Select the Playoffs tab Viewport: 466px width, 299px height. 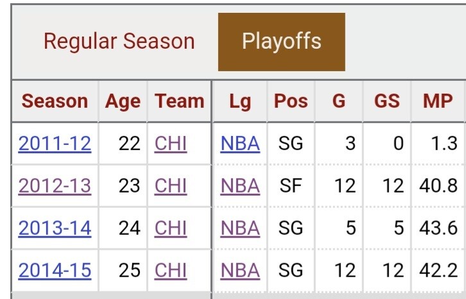tap(281, 42)
